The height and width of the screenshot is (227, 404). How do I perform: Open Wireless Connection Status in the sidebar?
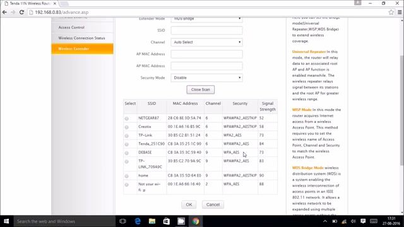81,38
